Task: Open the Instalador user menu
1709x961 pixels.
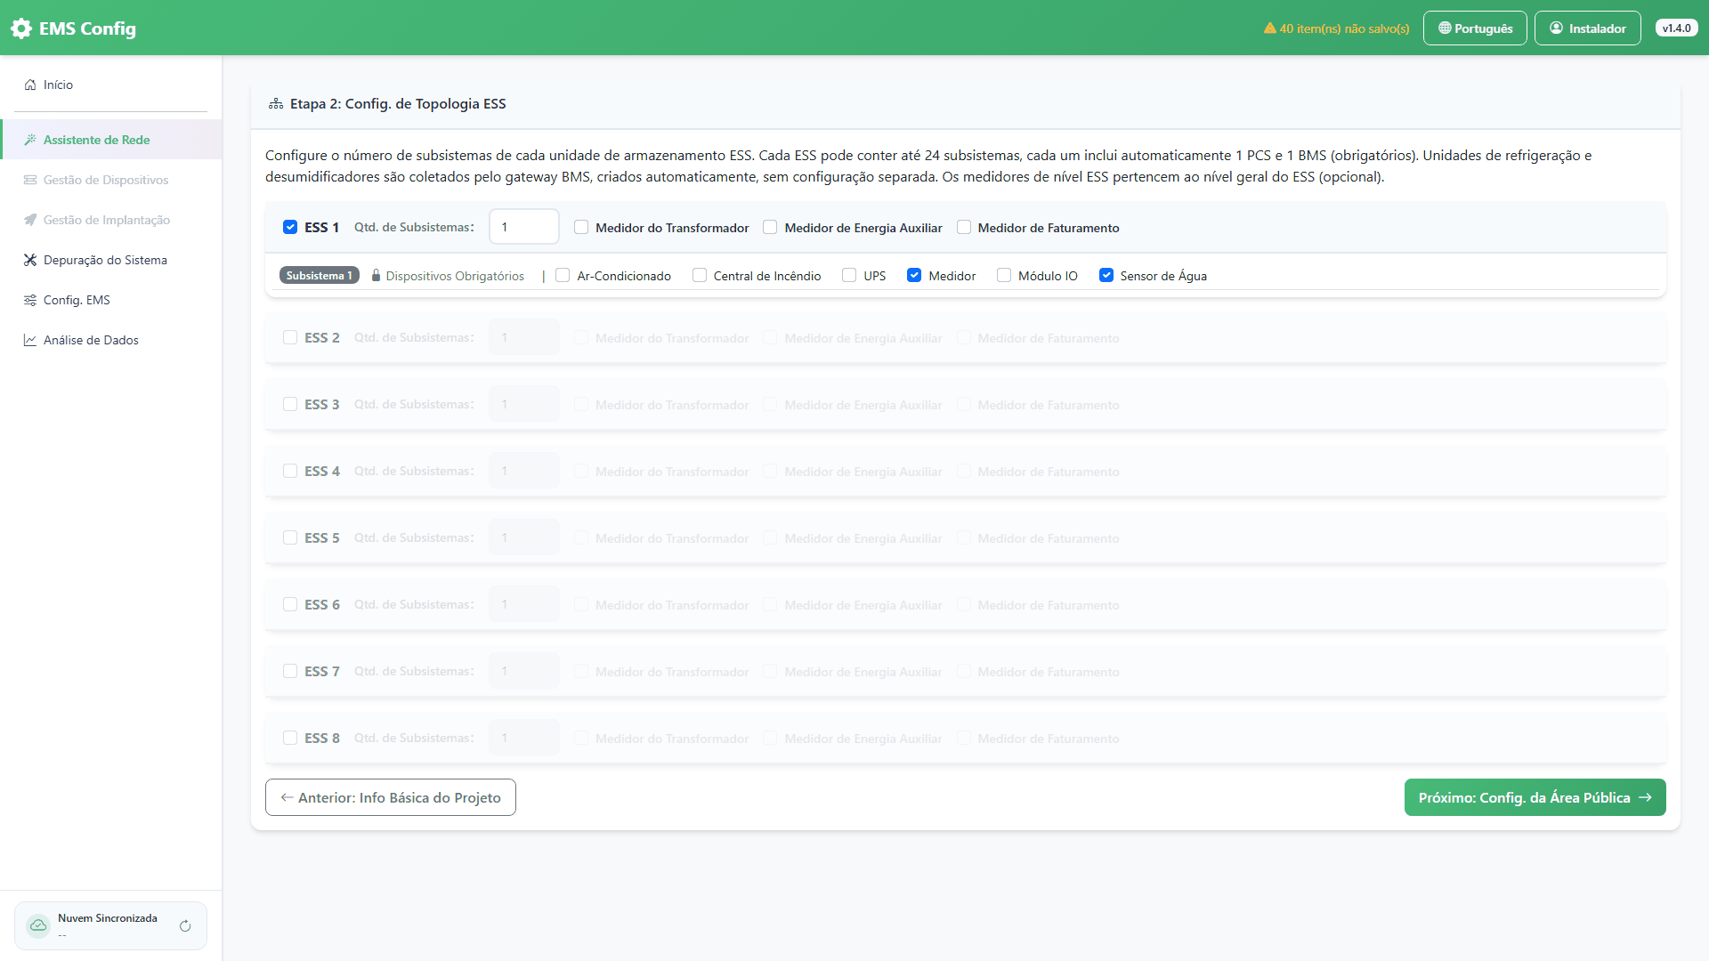Action: click(x=1588, y=28)
